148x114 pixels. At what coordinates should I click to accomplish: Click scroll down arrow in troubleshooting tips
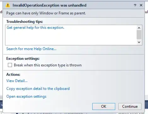(139, 42)
